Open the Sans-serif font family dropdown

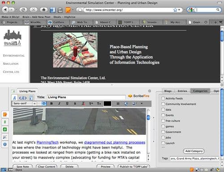tap(24, 103)
